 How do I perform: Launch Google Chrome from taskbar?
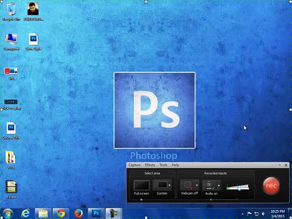61,214
